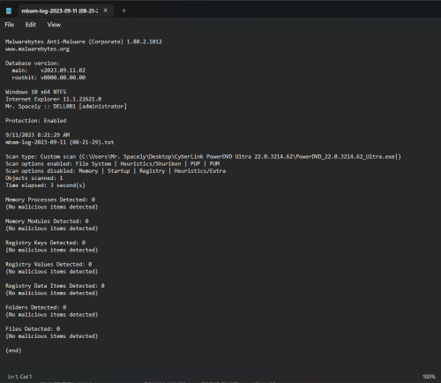Click the Time elapsed: 3 second(s) line
The image size is (441, 383).
45,185
